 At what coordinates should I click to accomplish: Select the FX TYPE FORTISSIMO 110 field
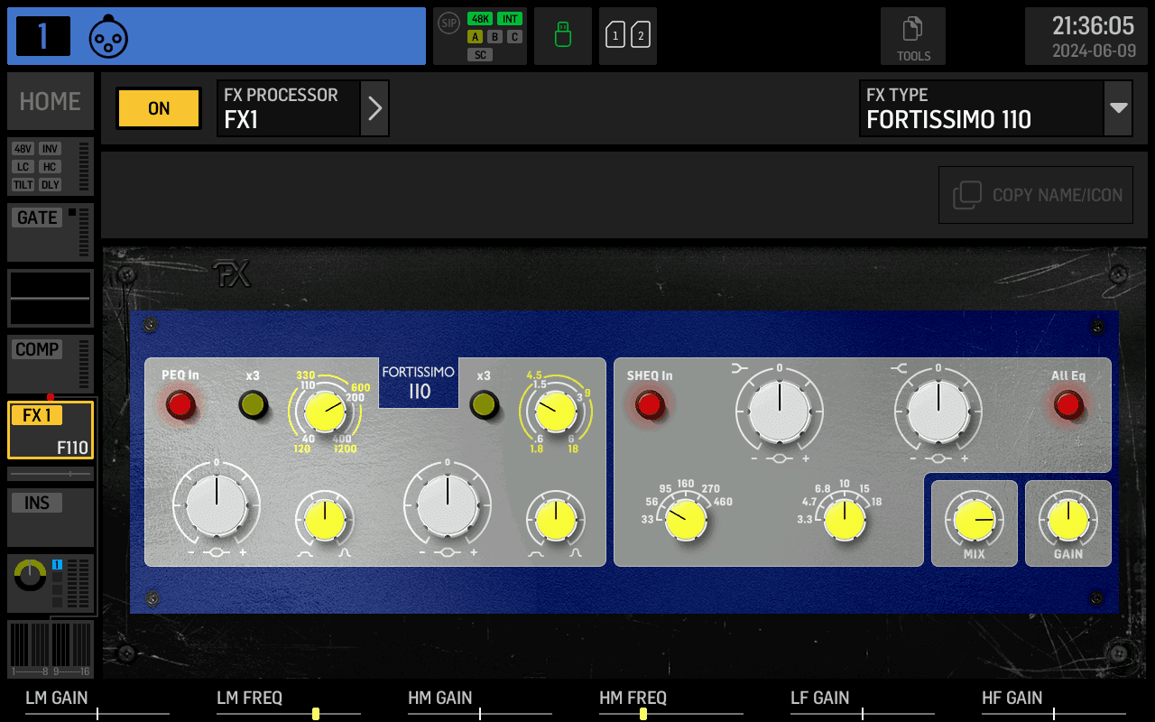point(982,108)
